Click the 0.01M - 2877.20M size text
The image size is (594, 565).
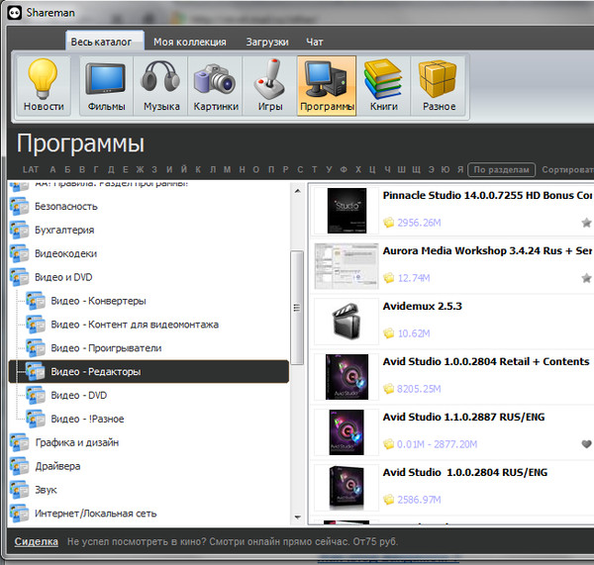click(x=437, y=444)
